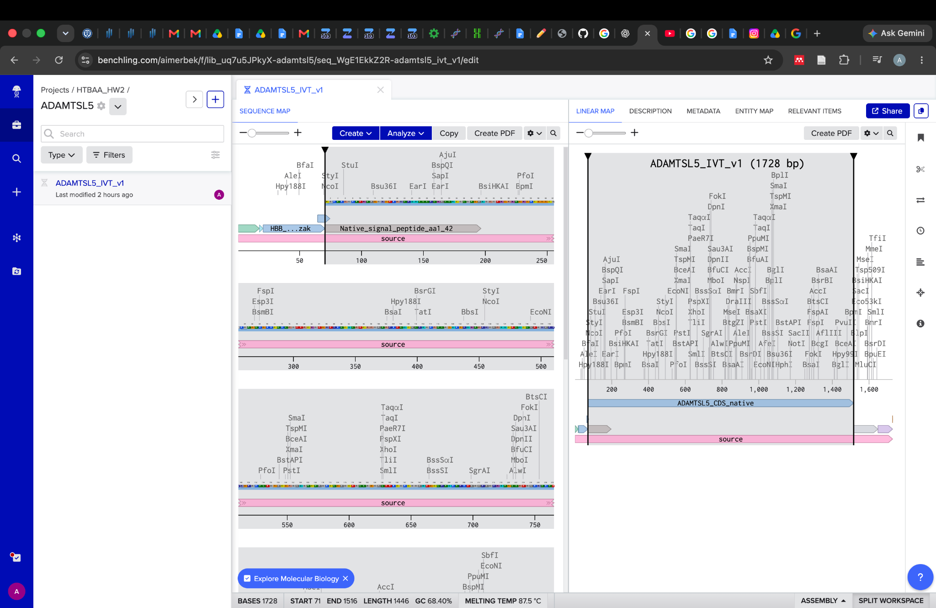The width and height of the screenshot is (936, 608).
Task: Click the Filters button
Action: (109, 155)
